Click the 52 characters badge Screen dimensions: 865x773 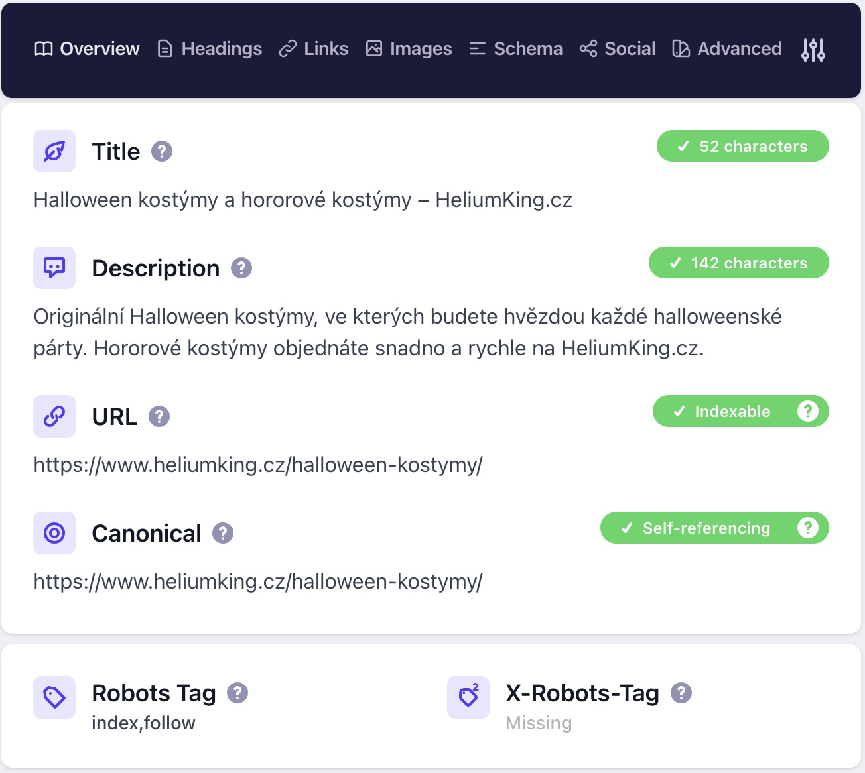tap(743, 146)
